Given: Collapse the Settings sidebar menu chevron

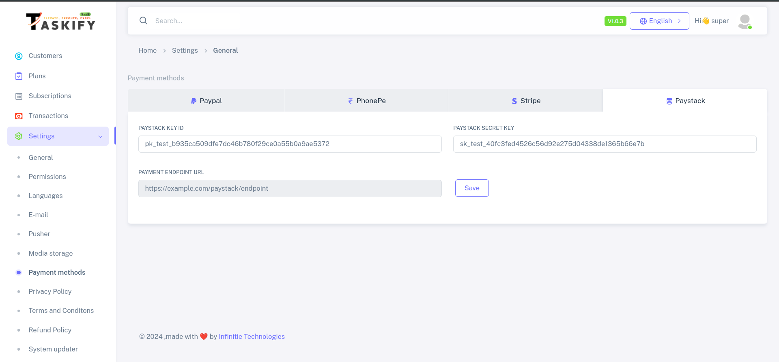Looking at the screenshot, I should click(100, 137).
